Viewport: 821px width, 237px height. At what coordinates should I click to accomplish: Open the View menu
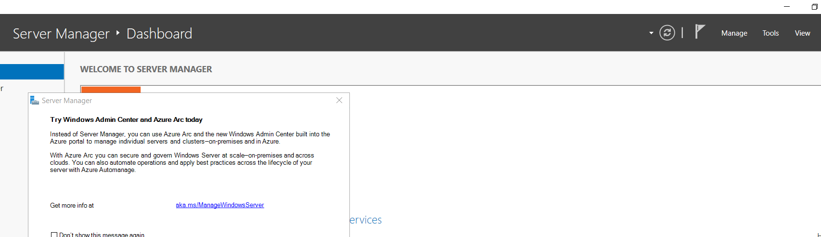pos(802,33)
